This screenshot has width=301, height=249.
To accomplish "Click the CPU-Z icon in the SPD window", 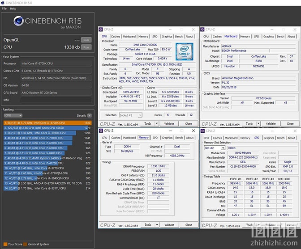I will [202, 131].
